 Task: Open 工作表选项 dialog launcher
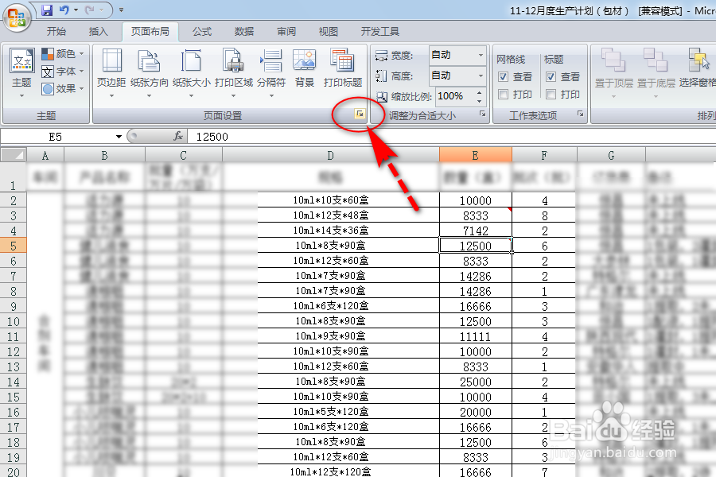[581, 114]
